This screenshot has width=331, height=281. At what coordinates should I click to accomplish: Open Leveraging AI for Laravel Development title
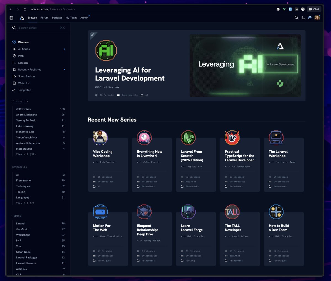pos(130,74)
